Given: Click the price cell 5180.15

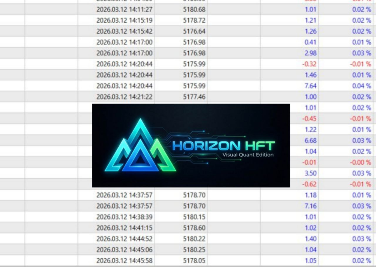Looking at the screenshot, I should pos(194,217).
